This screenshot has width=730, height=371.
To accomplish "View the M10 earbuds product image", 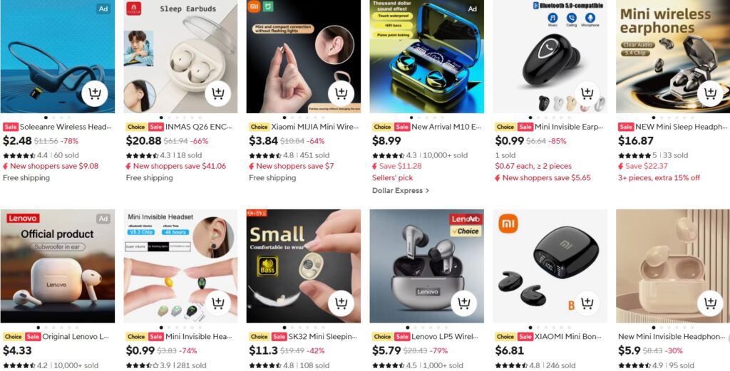I will click(427, 56).
